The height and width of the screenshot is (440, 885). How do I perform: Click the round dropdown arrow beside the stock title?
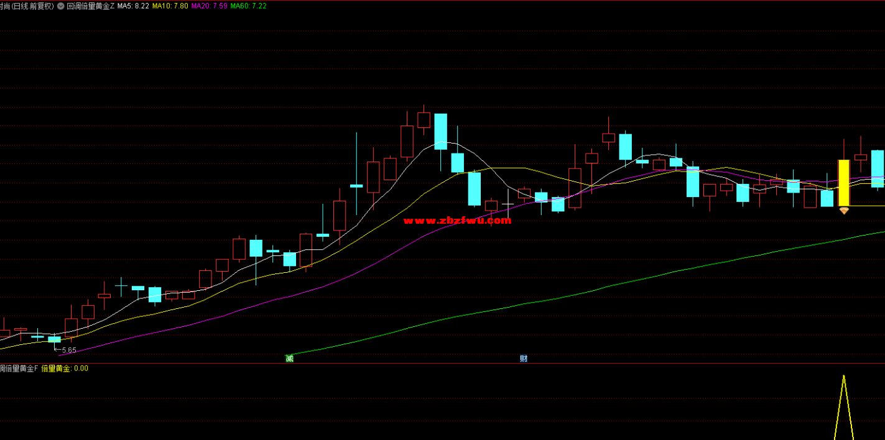pos(61,6)
